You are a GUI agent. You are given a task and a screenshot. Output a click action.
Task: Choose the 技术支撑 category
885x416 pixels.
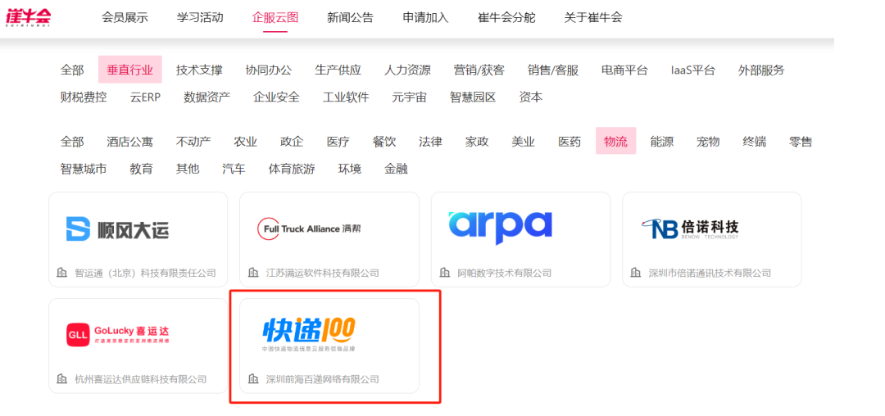pos(199,70)
